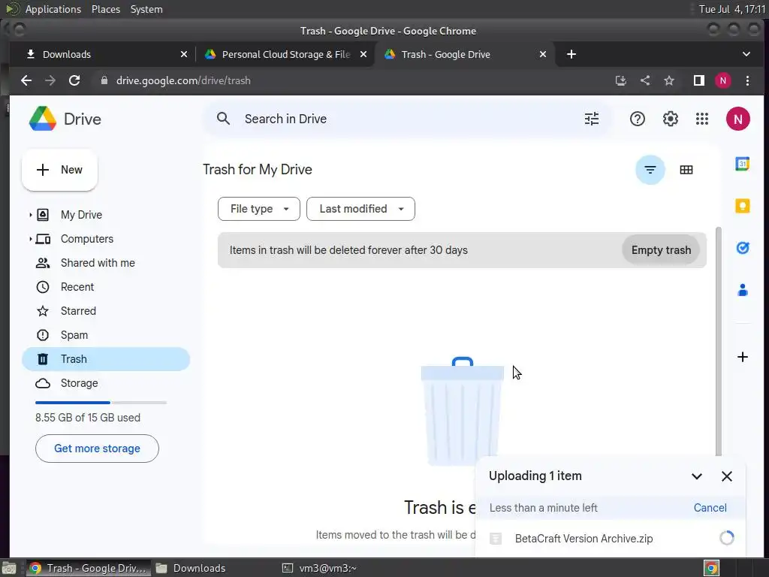The width and height of the screenshot is (769, 577).
Task: Click BetaCraft Version Archive.zip filename
Action: tap(584, 539)
